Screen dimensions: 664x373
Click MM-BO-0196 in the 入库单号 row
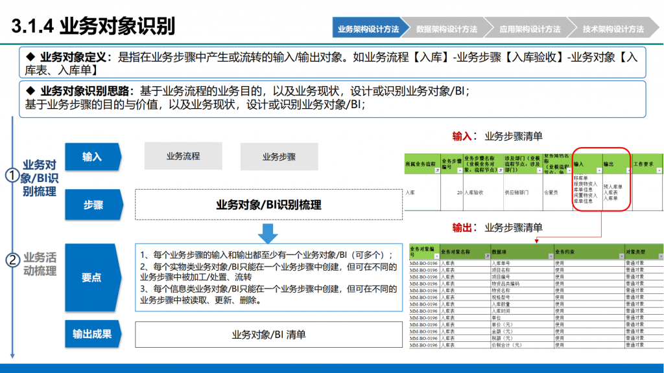423,263
